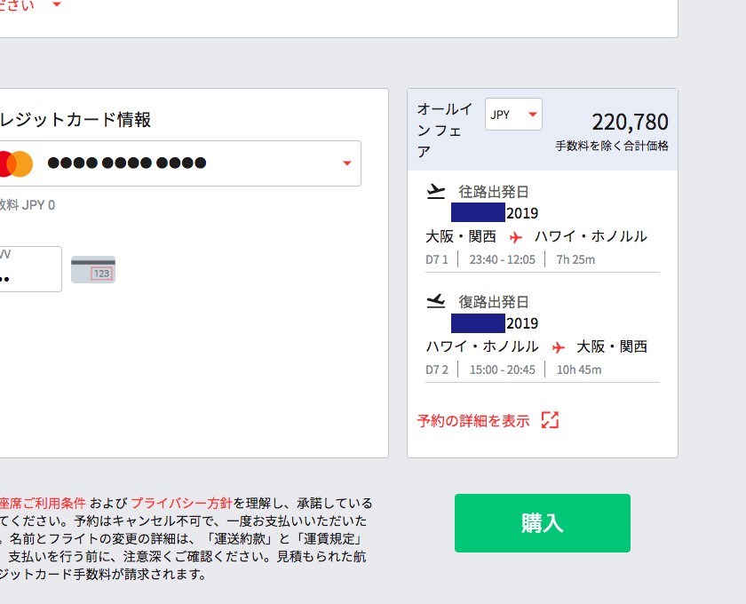Click the Mastercard logo icon

16,163
